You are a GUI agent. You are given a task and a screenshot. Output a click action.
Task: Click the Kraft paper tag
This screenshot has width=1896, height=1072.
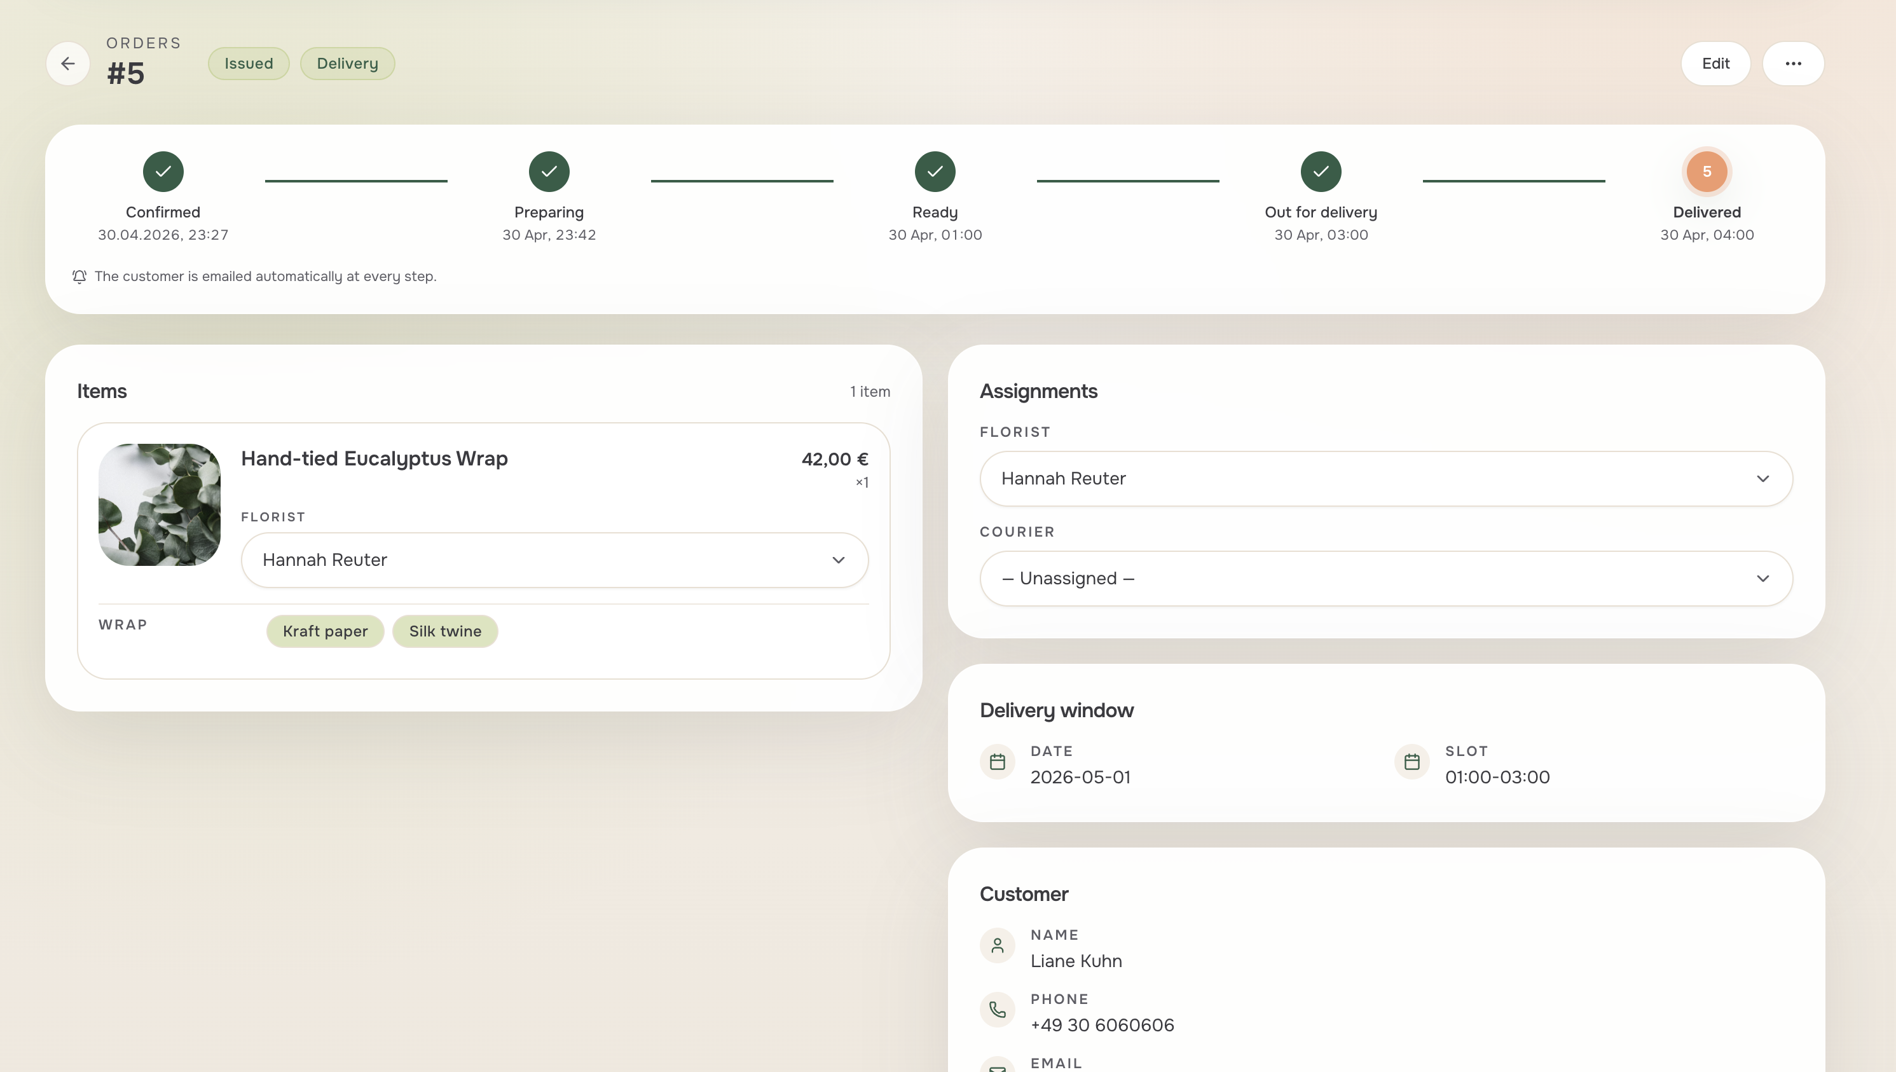click(326, 631)
